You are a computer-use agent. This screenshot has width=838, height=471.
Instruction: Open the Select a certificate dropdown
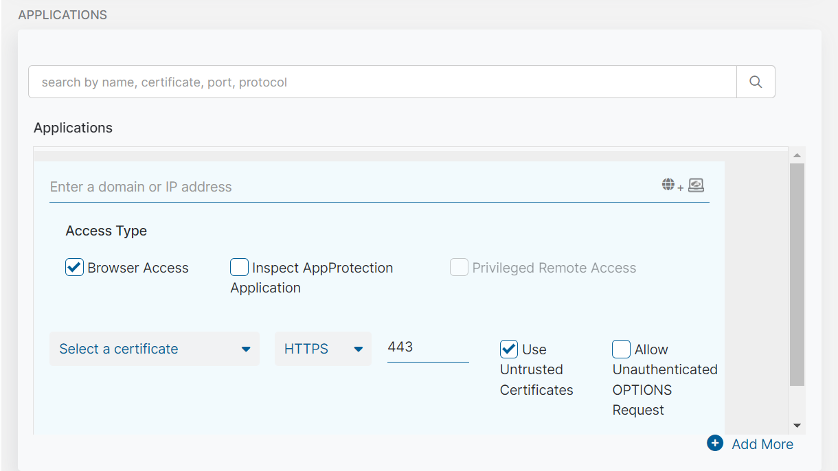[154, 349]
